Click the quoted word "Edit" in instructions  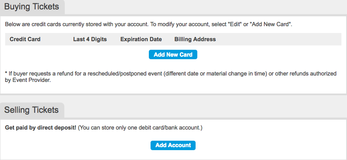[x=234, y=24]
